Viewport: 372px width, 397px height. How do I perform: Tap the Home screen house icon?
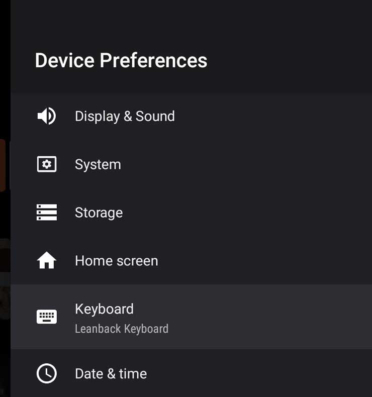47,260
